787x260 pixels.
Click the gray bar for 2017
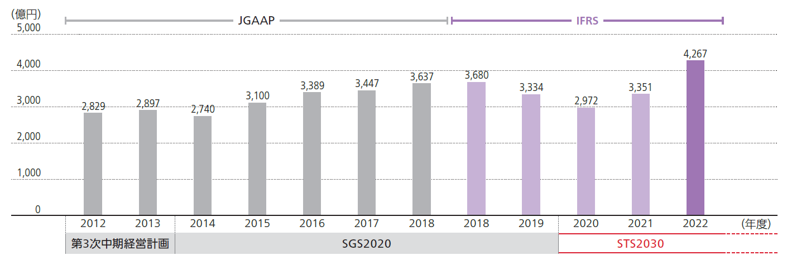367,153
